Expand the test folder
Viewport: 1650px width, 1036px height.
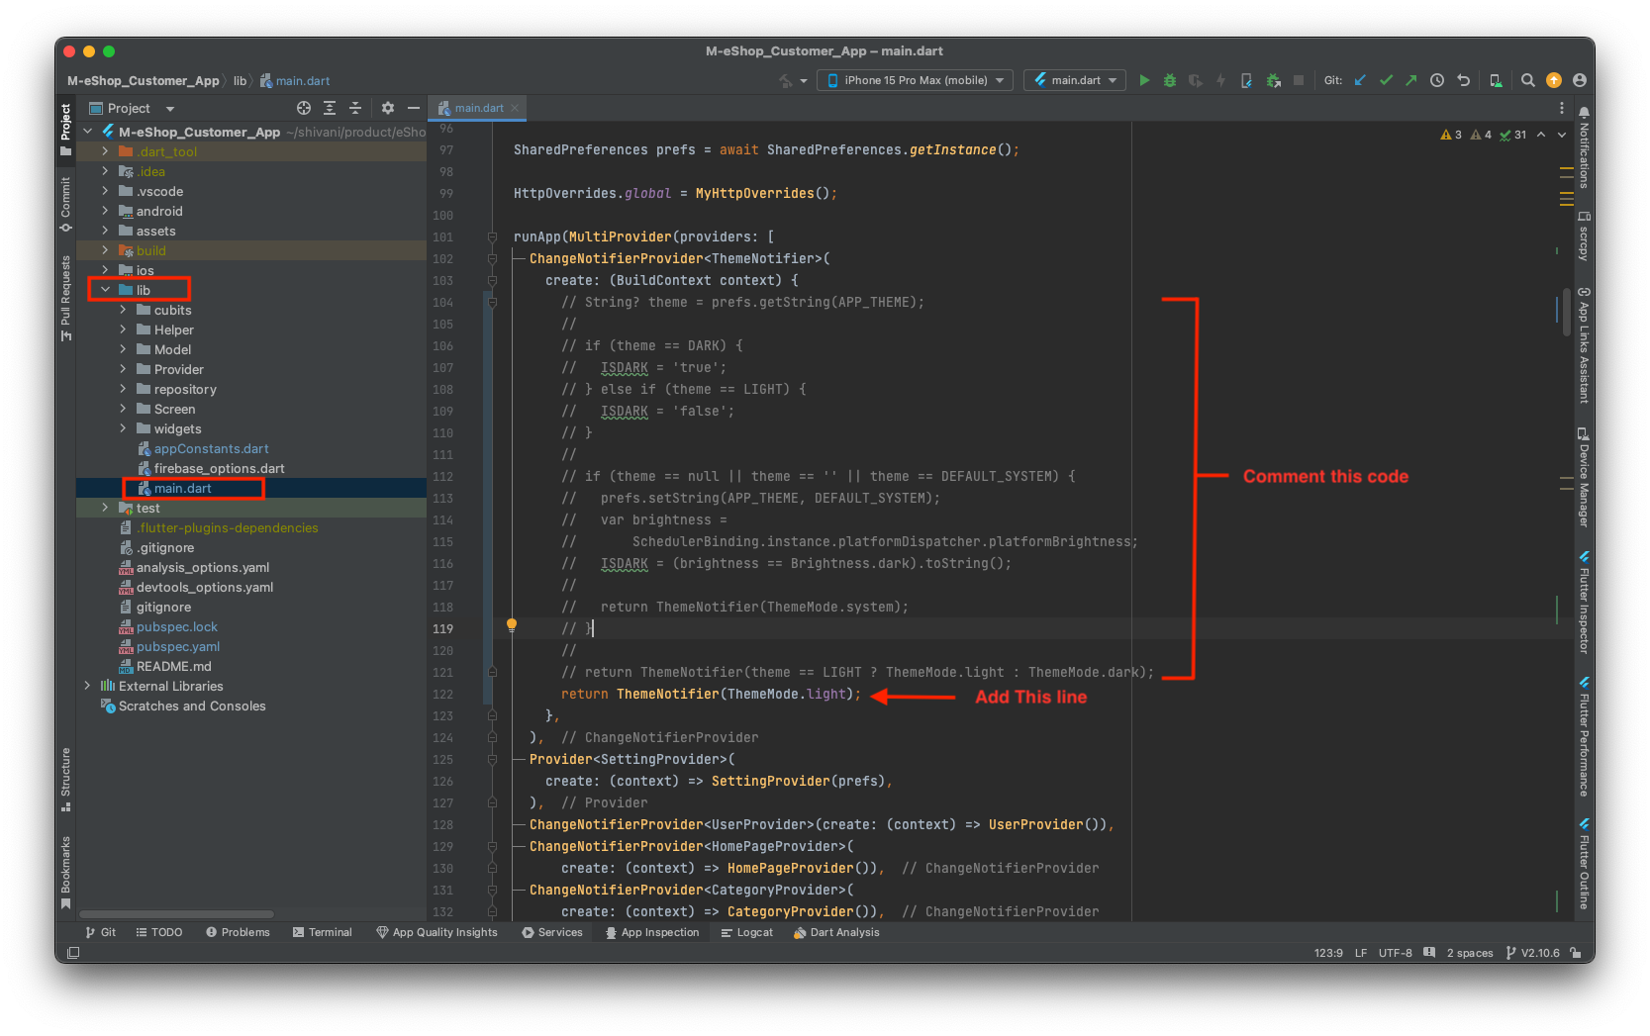[105, 508]
